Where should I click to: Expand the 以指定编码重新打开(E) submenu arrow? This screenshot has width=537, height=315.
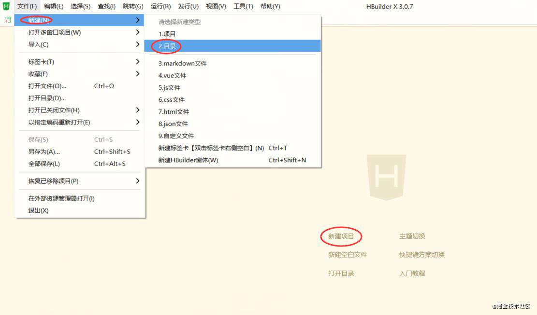pyautogui.click(x=137, y=122)
